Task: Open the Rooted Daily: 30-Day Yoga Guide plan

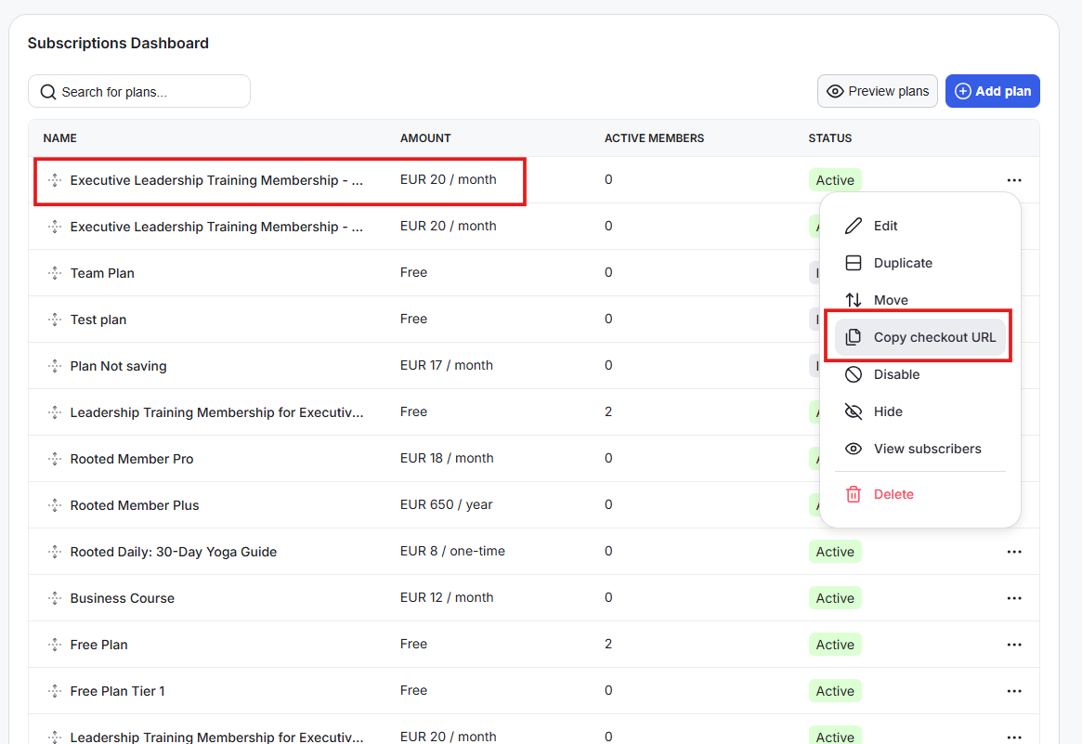Action: [174, 552]
